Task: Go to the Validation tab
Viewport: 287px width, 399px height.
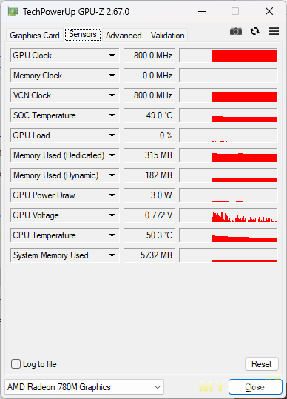Action: coord(167,36)
